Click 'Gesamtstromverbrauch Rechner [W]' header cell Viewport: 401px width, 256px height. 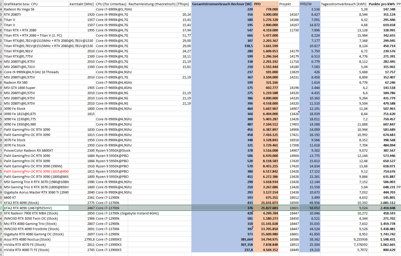(222, 4)
